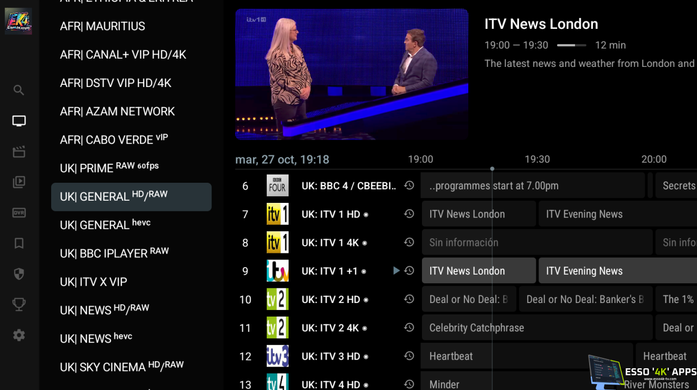This screenshot has height=390, width=697.
Task: Click the programme progress bar beside 19:00 — 19:30
Action: pyautogui.click(x=572, y=45)
